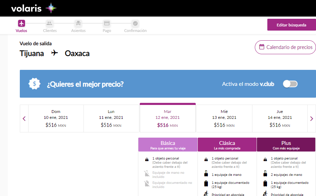Image resolution: width=316 pixels, height=196 pixels.
Task: Click the Volaris logo
Action: click(x=33, y=8)
